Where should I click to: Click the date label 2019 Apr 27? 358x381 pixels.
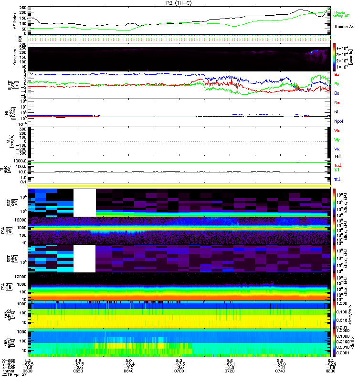(x=14, y=375)
